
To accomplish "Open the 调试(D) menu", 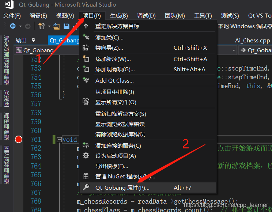I will pos(146,16).
